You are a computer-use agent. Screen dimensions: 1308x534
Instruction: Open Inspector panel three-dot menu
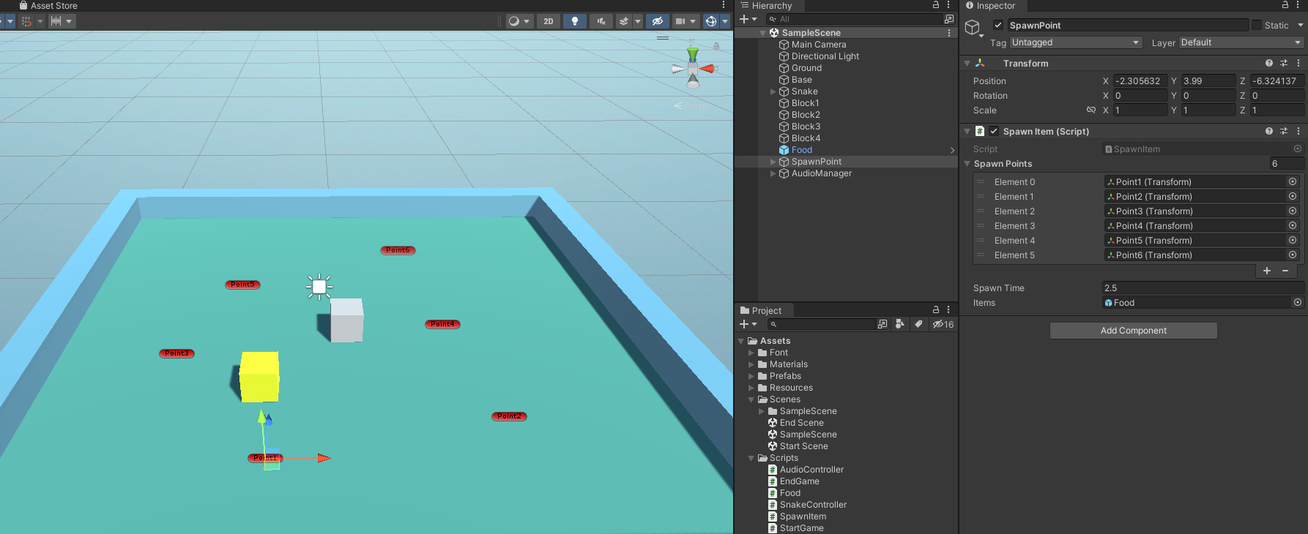[1298, 5]
